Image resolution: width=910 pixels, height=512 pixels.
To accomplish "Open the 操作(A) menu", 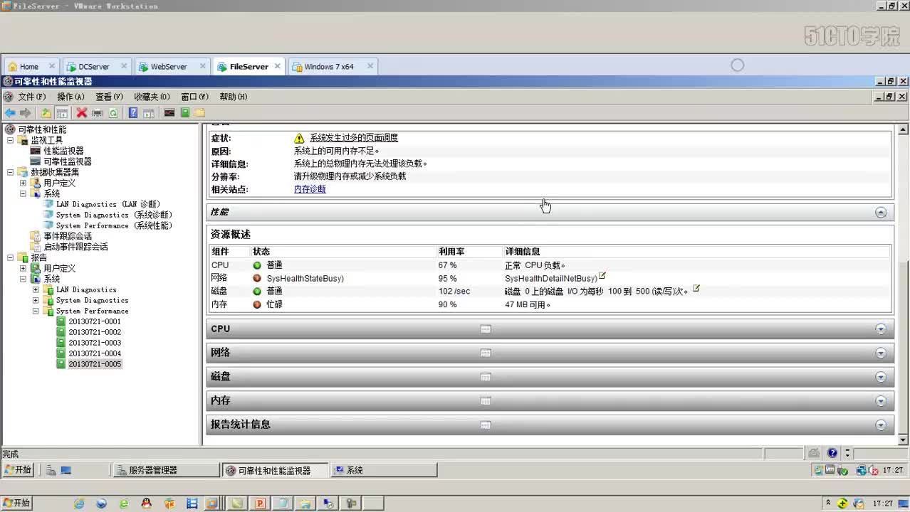I will point(70,97).
